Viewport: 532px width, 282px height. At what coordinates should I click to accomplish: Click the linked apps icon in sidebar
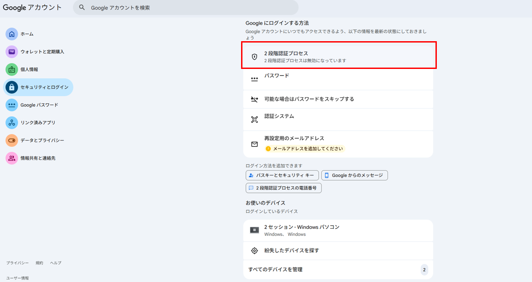pos(12,123)
